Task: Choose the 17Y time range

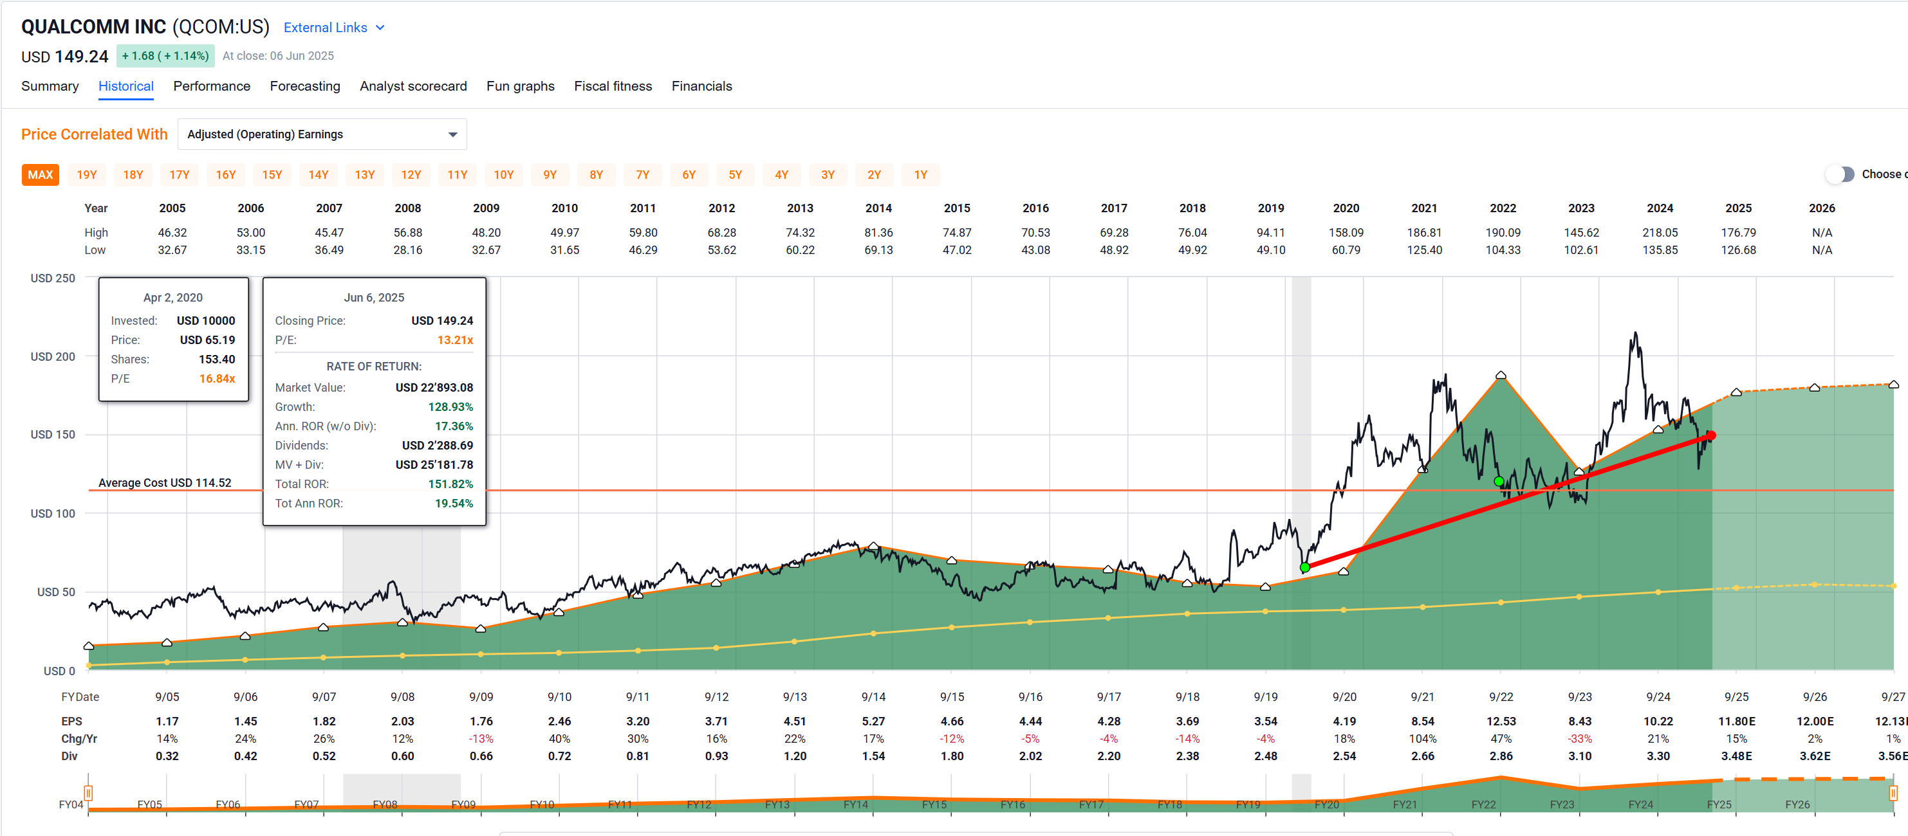Action: coord(180,175)
